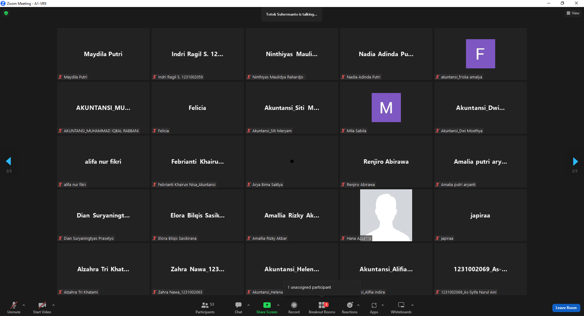Click the large Felicia tile name
584x316 pixels.
pos(197,108)
